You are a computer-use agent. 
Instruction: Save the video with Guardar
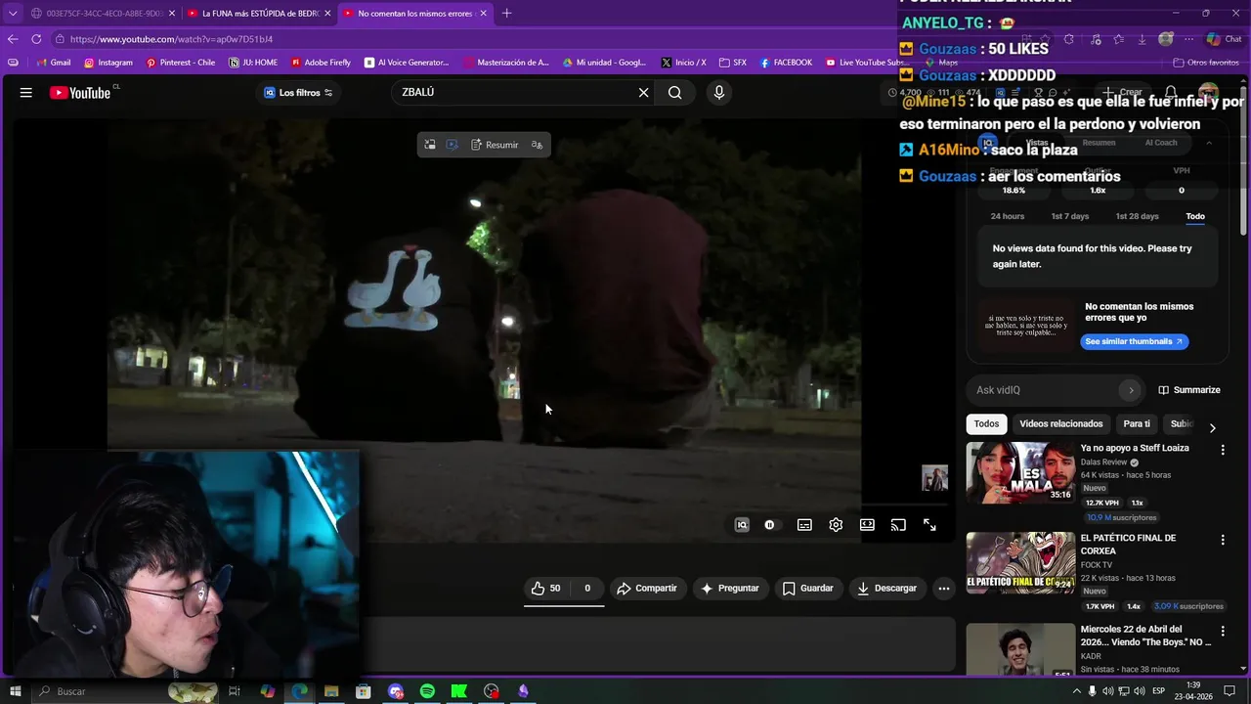pyautogui.click(x=808, y=589)
